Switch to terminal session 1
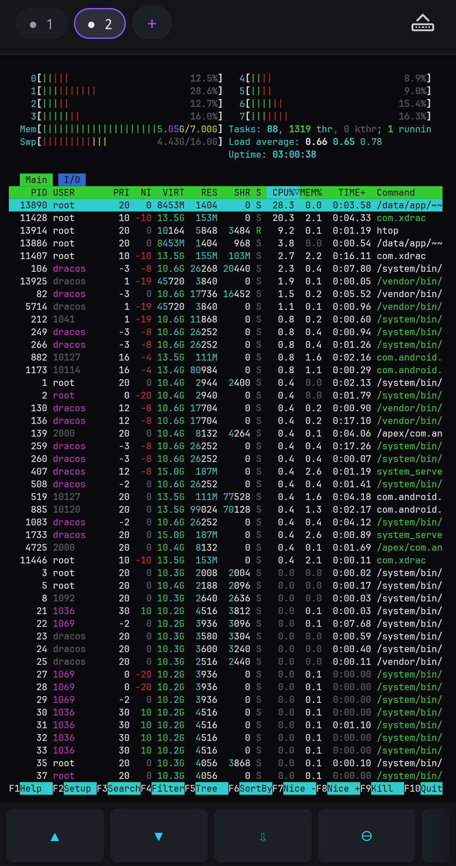This screenshot has height=866, width=456. (x=41, y=24)
